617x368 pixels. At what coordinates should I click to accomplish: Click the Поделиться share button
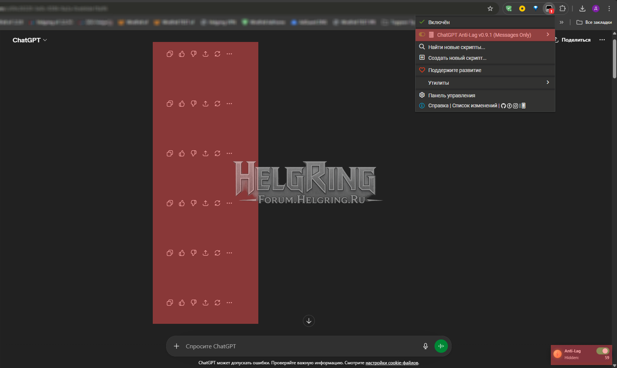click(573, 40)
